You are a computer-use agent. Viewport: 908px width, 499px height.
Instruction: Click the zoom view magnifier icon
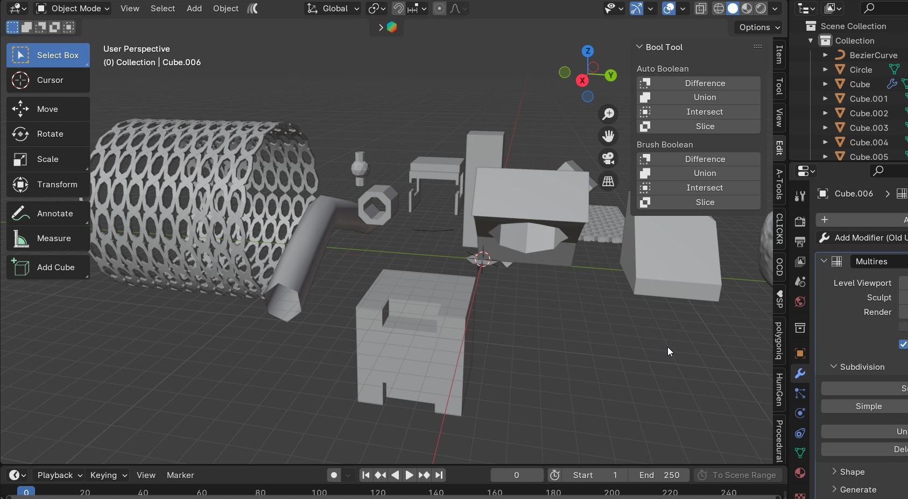pyautogui.click(x=608, y=114)
